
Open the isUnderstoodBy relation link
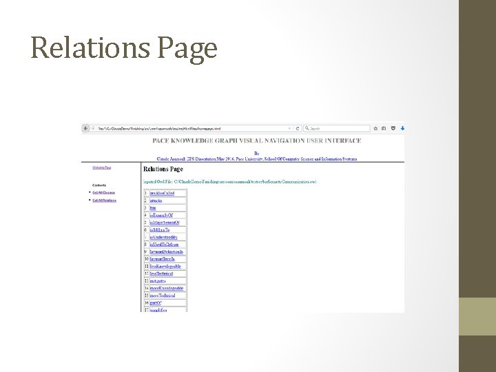(x=163, y=237)
